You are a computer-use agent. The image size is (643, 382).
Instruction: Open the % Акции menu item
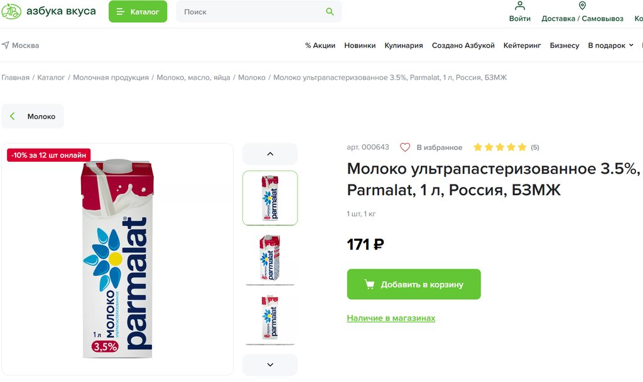point(320,45)
